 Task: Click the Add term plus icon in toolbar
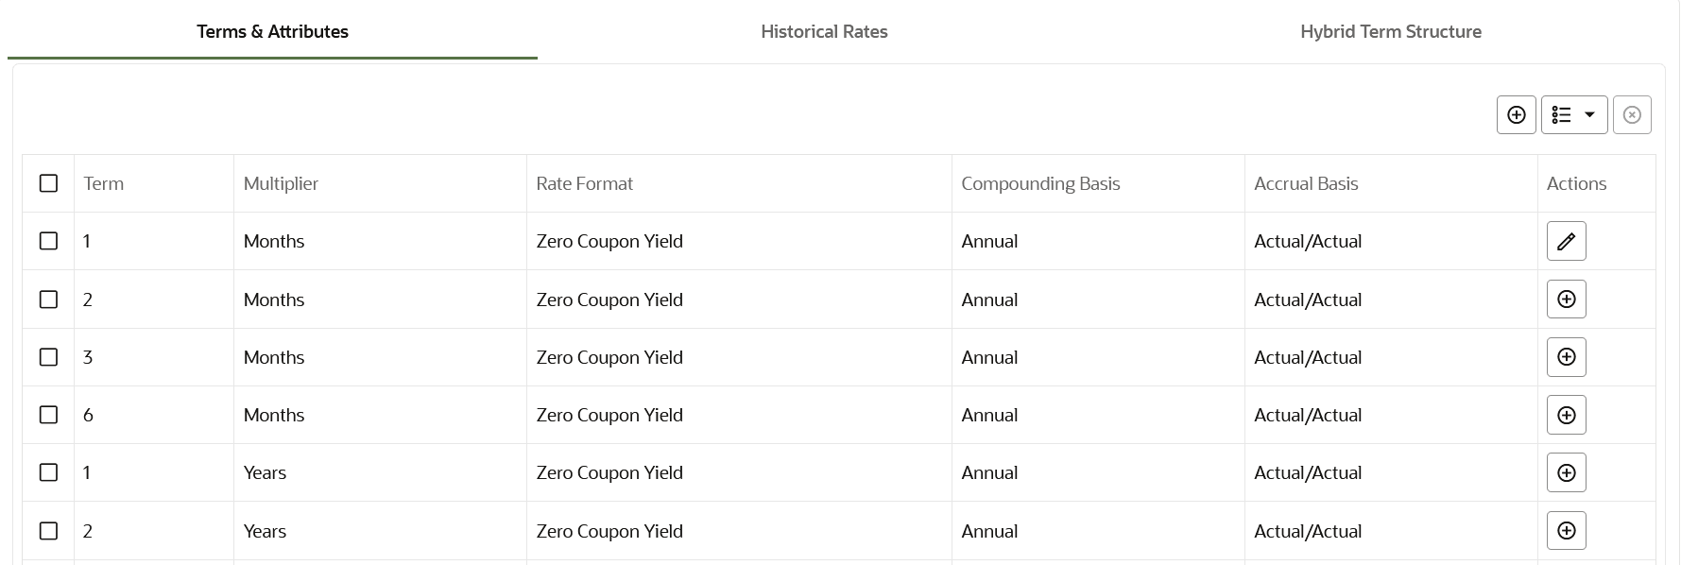pos(1516,114)
